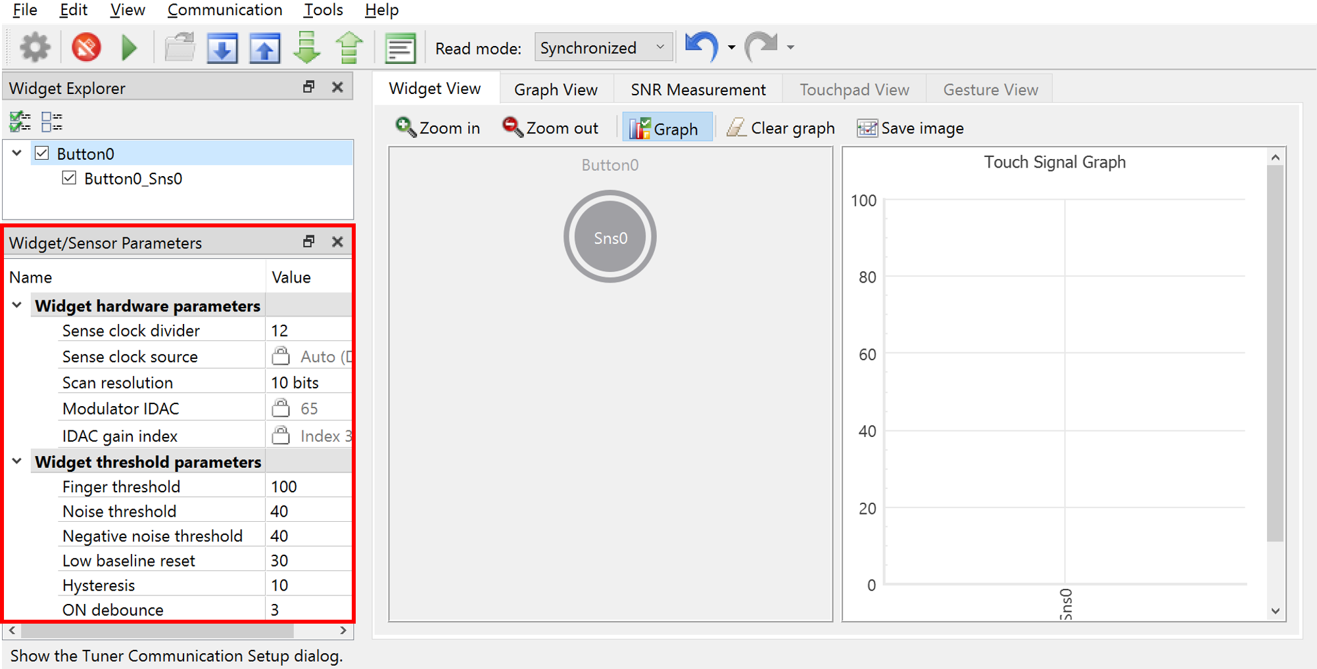Click the logging list icon in toolbar
1317x669 pixels.
pos(400,48)
